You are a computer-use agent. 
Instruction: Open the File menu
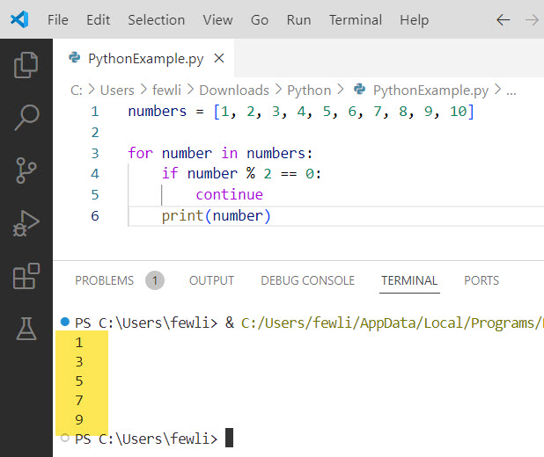point(58,20)
